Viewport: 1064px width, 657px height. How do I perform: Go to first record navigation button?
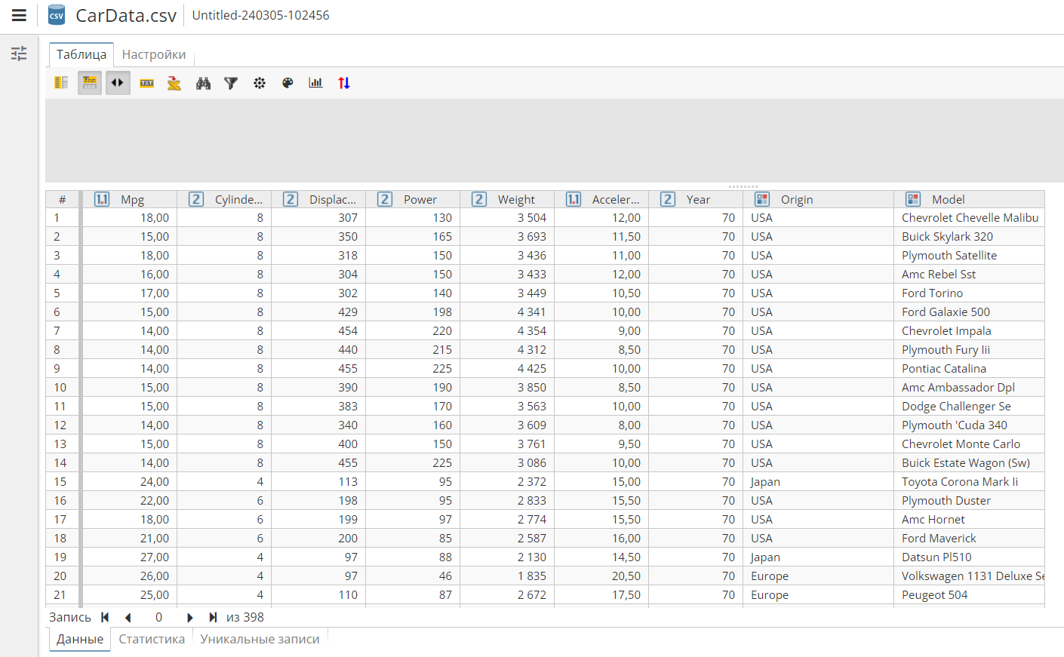point(105,617)
